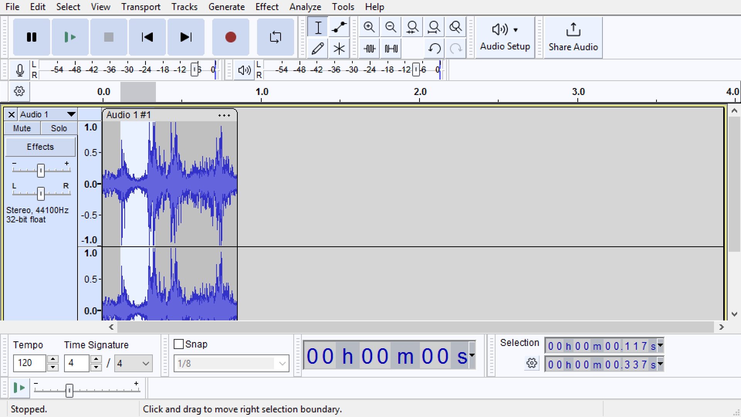
Task: Open the Help menu
Action: coord(375,7)
